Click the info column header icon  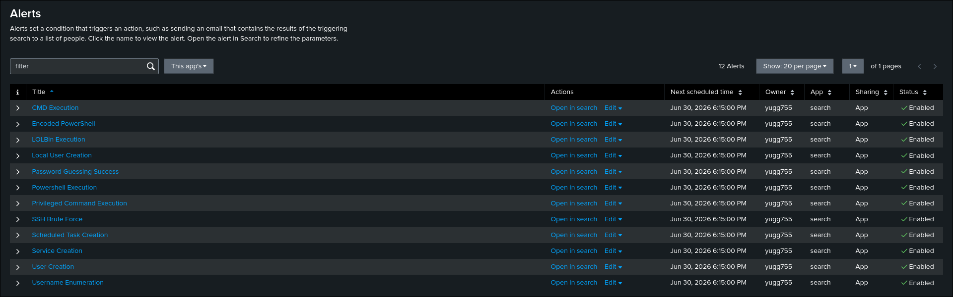point(17,92)
